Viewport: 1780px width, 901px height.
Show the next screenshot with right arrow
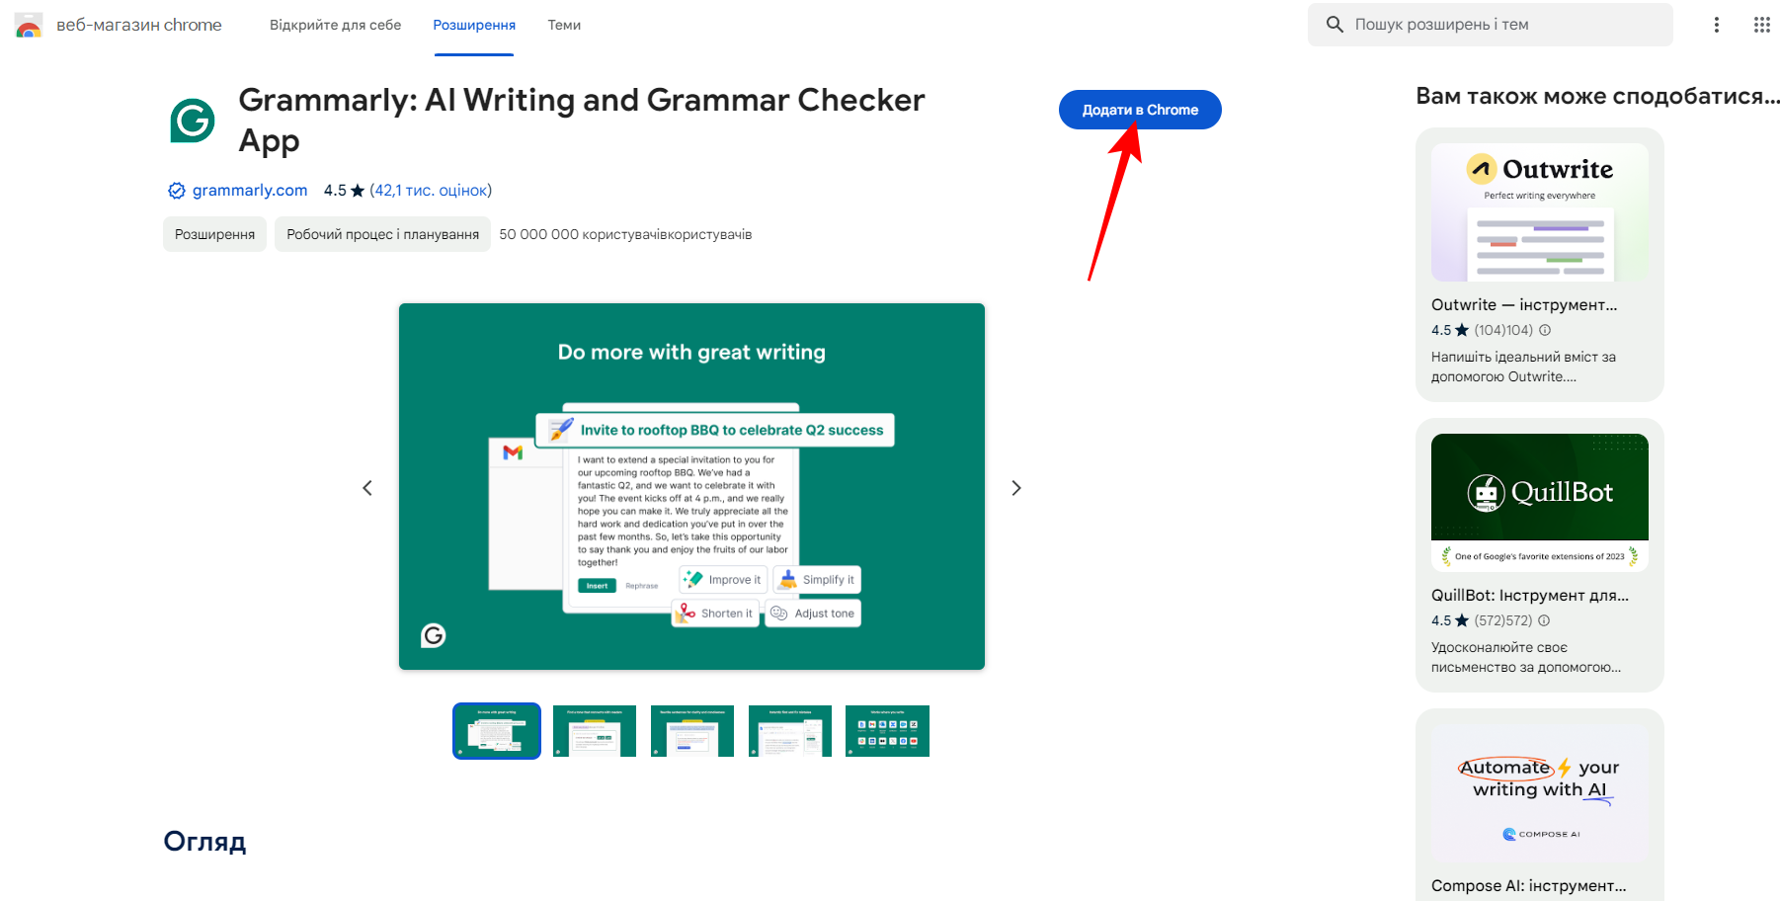click(x=1015, y=488)
